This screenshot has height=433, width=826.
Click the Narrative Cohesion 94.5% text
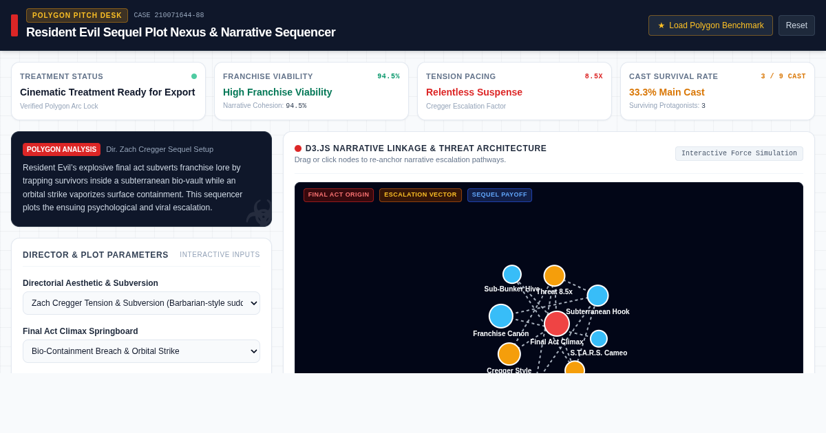pyautogui.click(x=265, y=106)
